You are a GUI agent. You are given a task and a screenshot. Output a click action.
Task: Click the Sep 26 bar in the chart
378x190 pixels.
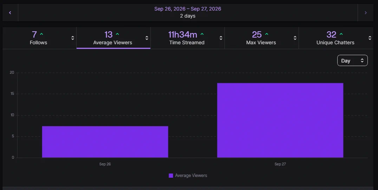click(105, 142)
